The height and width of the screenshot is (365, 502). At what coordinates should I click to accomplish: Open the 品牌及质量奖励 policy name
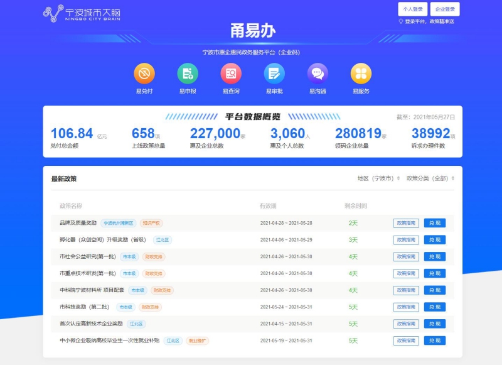tap(78, 223)
